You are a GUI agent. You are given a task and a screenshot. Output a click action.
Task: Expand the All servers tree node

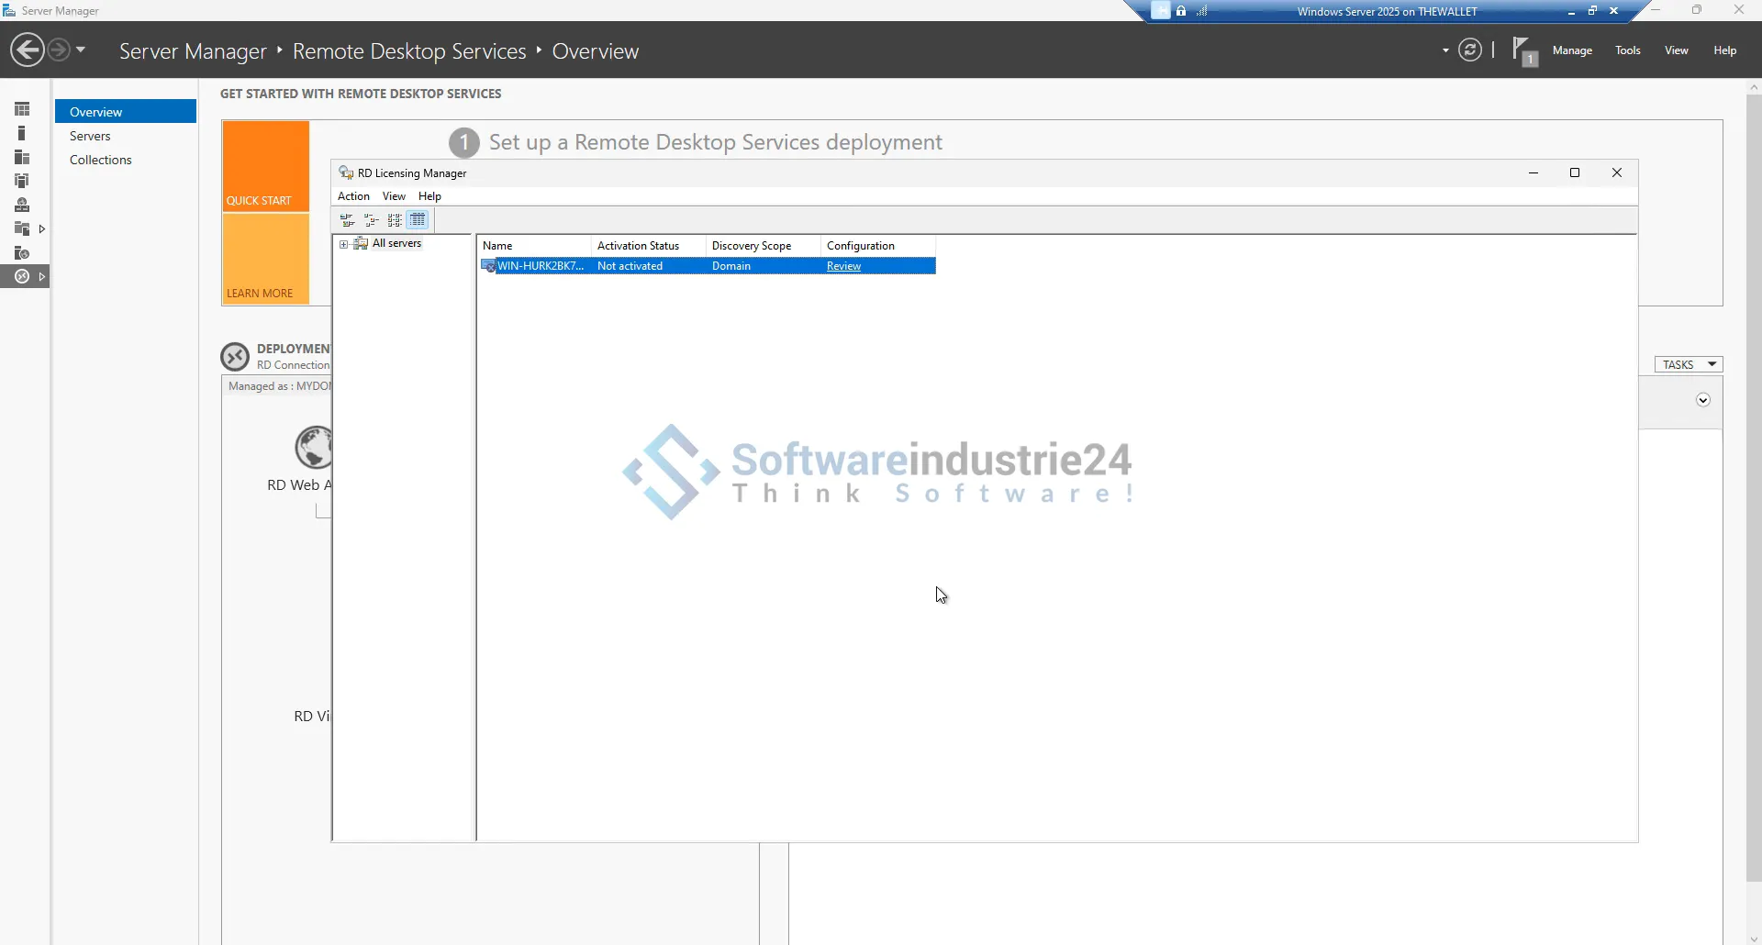(343, 244)
